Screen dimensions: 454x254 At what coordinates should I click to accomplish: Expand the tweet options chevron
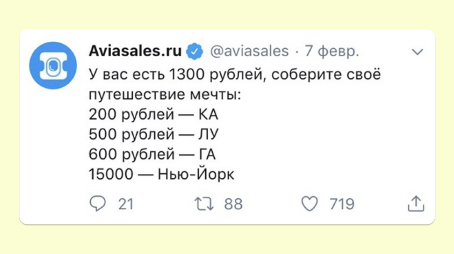click(418, 51)
